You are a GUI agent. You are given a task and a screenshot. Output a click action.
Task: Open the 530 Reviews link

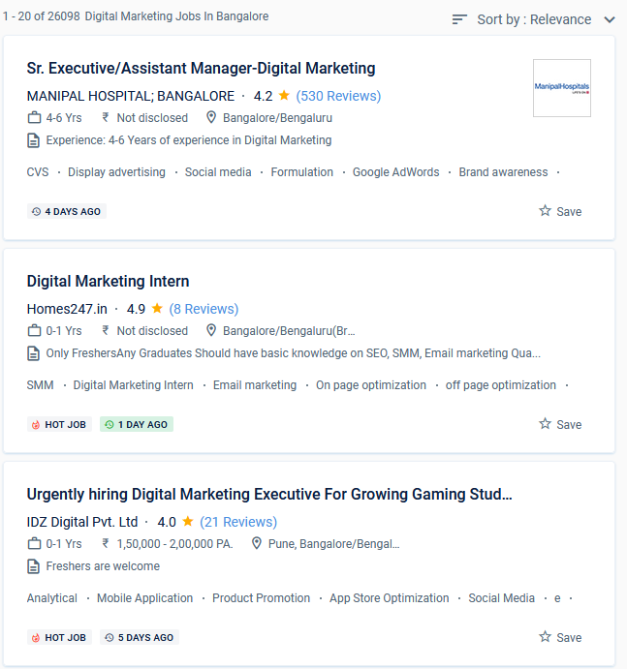pyautogui.click(x=338, y=96)
